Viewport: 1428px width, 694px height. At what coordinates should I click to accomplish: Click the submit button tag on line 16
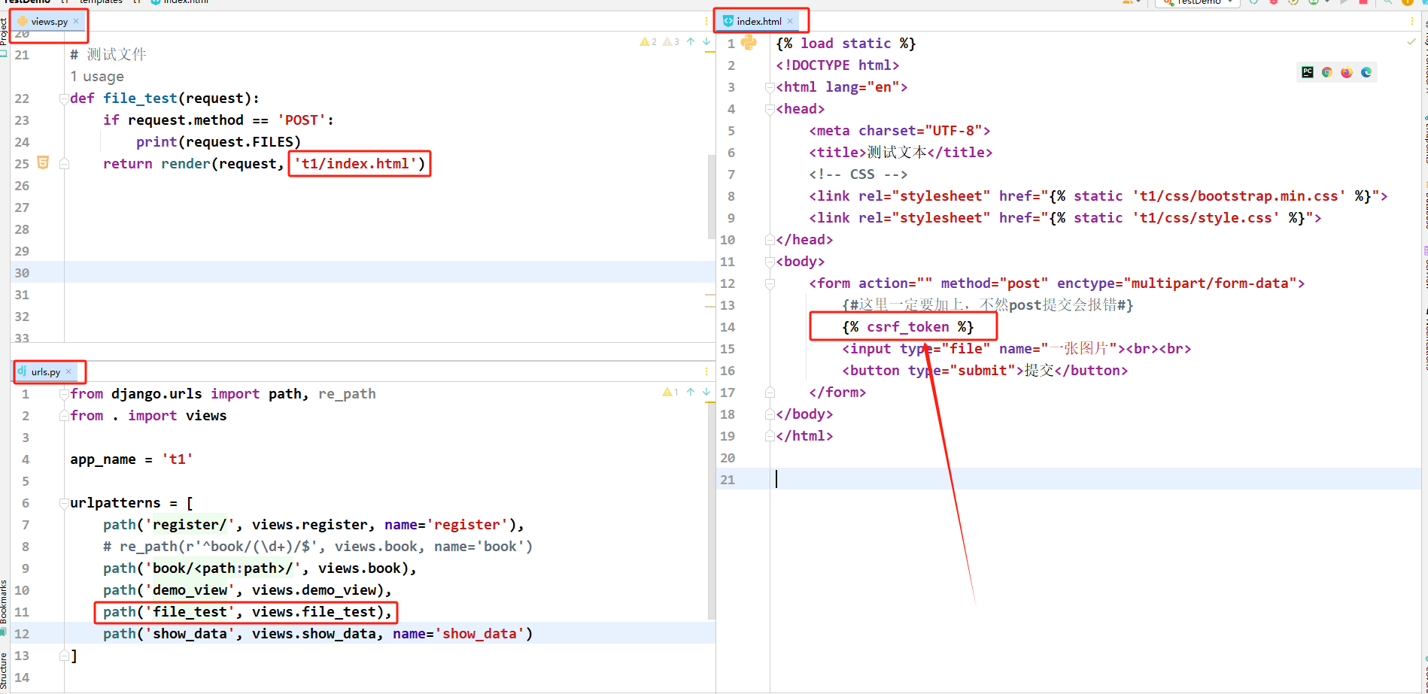click(x=985, y=371)
